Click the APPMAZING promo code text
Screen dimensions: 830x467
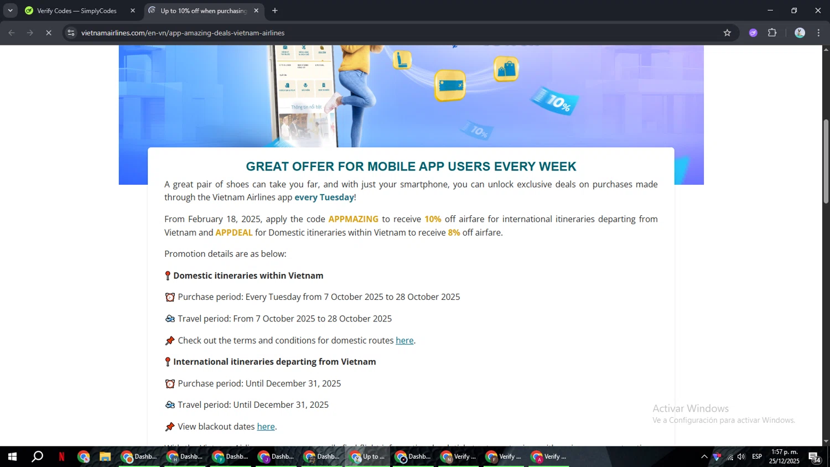tap(354, 219)
